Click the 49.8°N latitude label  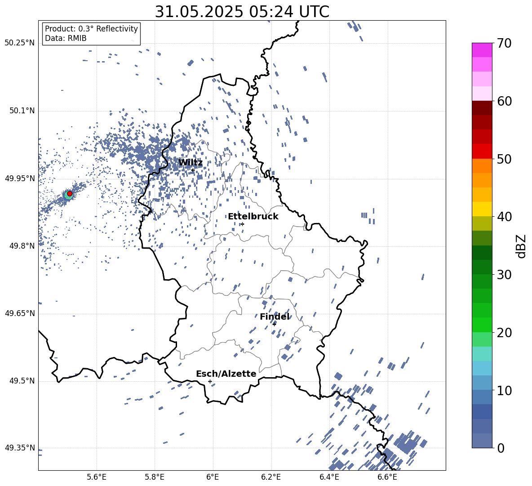pyautogui.click(x=22, y=246)
